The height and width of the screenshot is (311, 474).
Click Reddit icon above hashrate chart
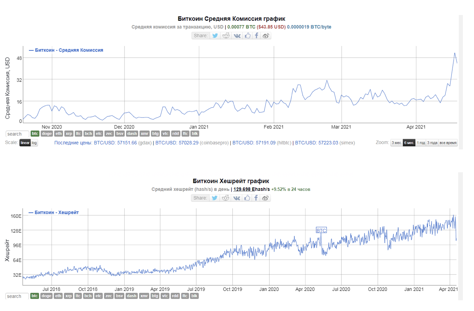coord(226,198)
